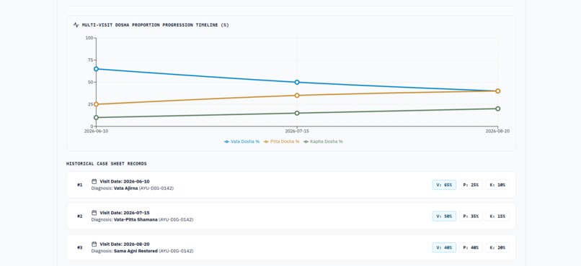The image size is (581, 266).
Task: Click the P: 25% badge in visit #1
Action: [x=471, y=185]
